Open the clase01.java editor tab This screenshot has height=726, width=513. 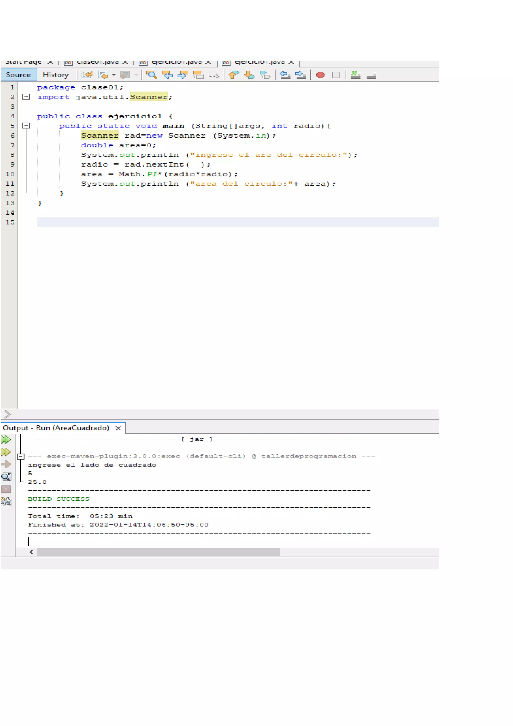97,62
